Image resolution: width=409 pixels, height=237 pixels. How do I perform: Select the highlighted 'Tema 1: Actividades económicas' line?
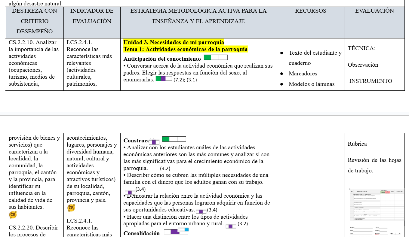[x=186, y=49]
